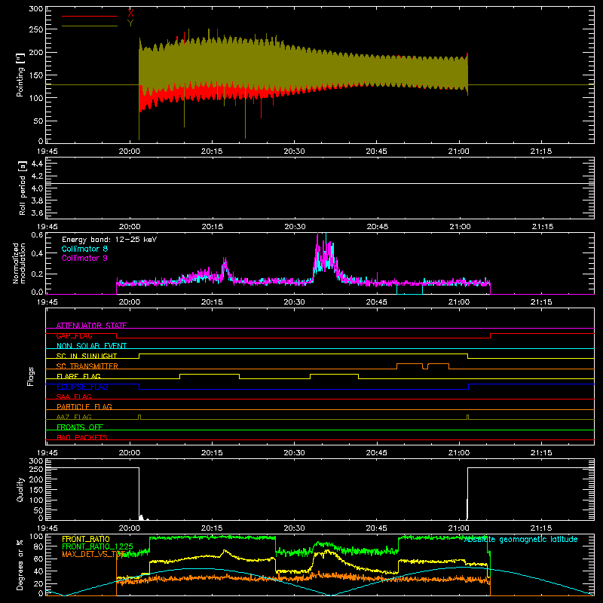603x603 pixels.
Task: Click the 'Normalized modulation' axis title
Action: [20, 263]
